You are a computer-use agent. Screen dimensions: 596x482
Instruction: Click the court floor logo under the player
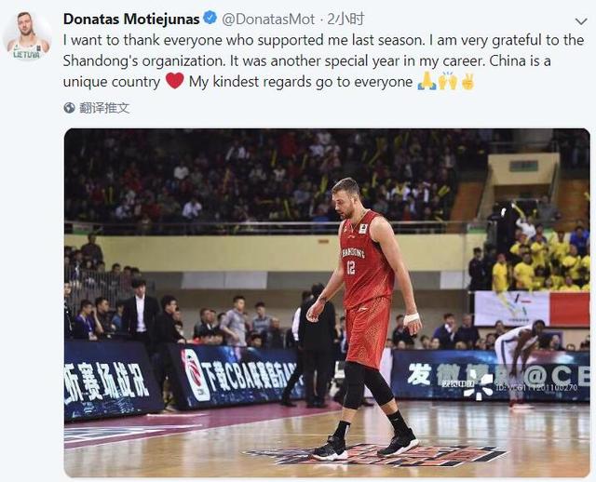click(374, 454)
